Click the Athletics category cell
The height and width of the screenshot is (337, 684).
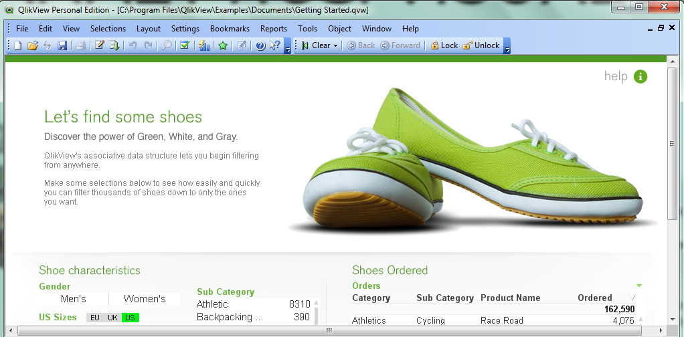(x=369, y=320)
